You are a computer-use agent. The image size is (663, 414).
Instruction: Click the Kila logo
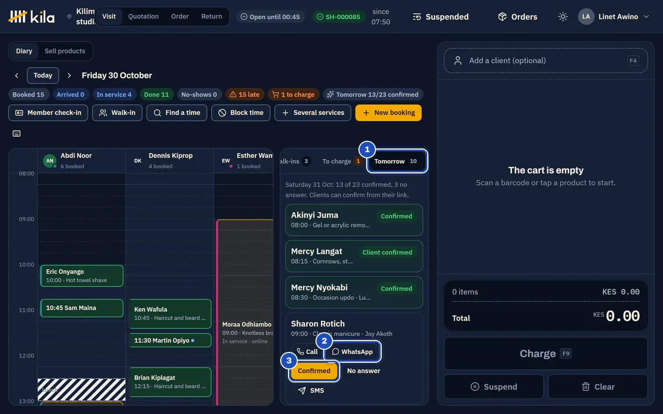coord(32,17)
